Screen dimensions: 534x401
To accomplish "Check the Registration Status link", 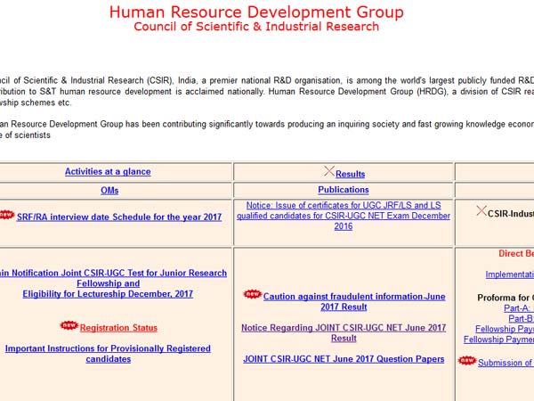I will [x=118, y=328].
